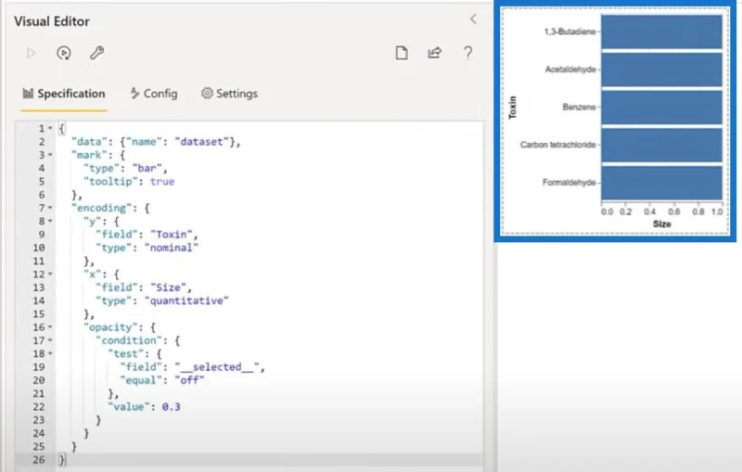Open the Config tab
The height and width of the screenshot is (472, 742).
pyautogui.click(x=154, y=94)
